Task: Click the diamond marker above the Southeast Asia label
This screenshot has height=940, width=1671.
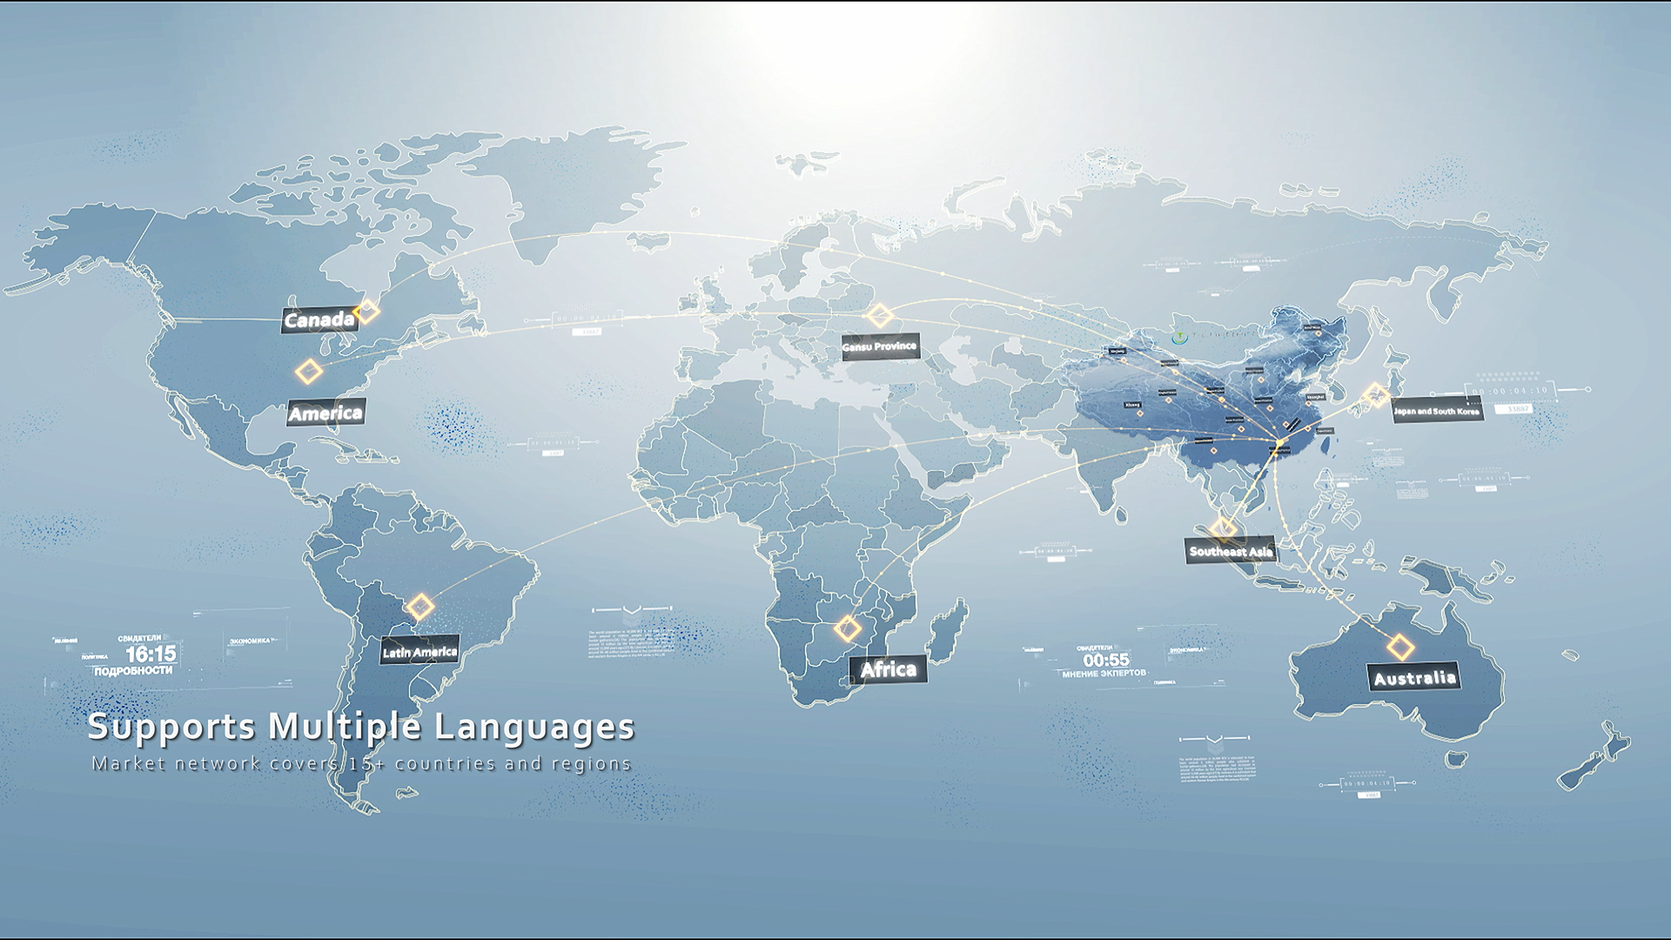Action: (x=1224, y=528)
